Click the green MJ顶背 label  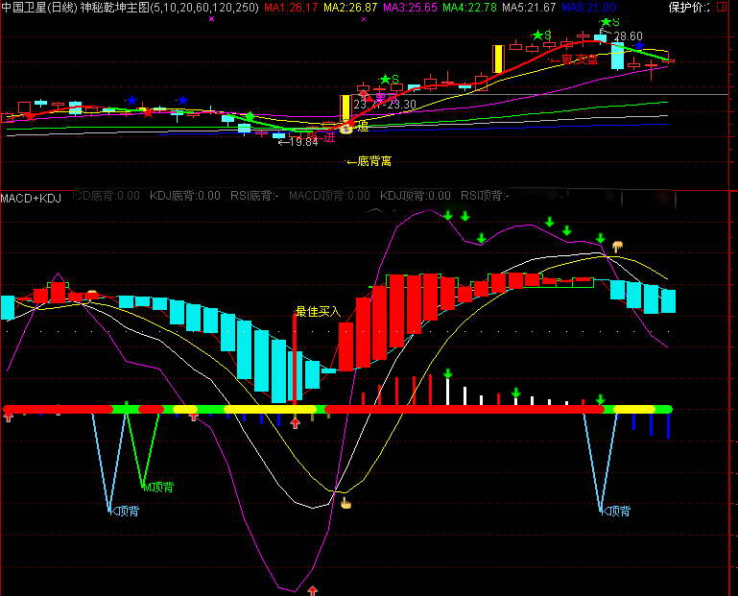coord(158,487)
